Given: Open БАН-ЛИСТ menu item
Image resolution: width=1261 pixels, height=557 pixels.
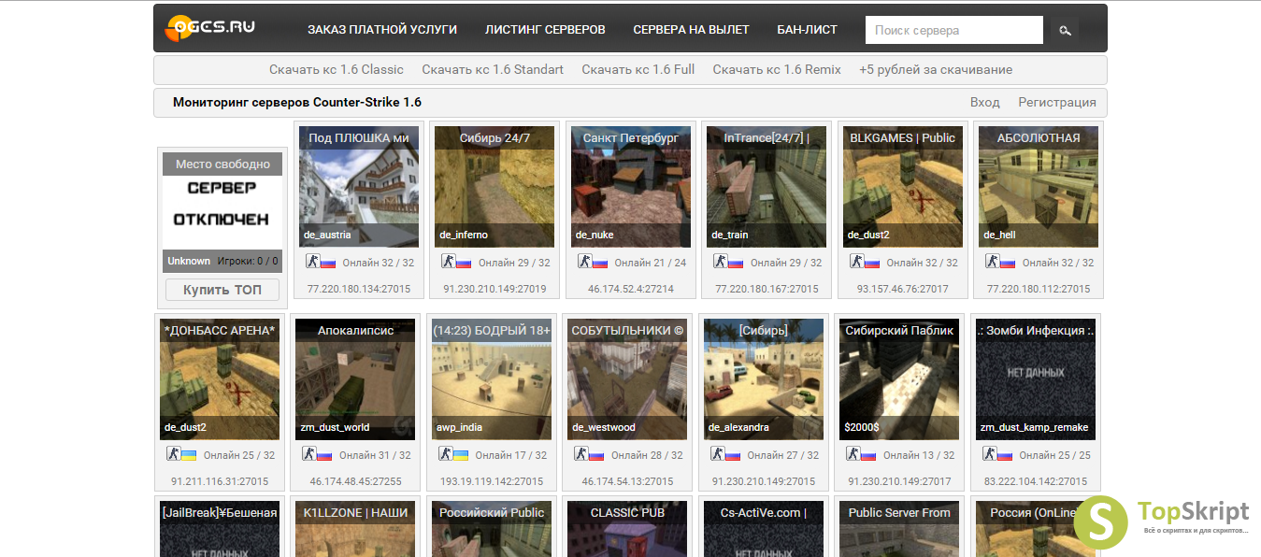Looking at the screenshot, I should [808, 30].
